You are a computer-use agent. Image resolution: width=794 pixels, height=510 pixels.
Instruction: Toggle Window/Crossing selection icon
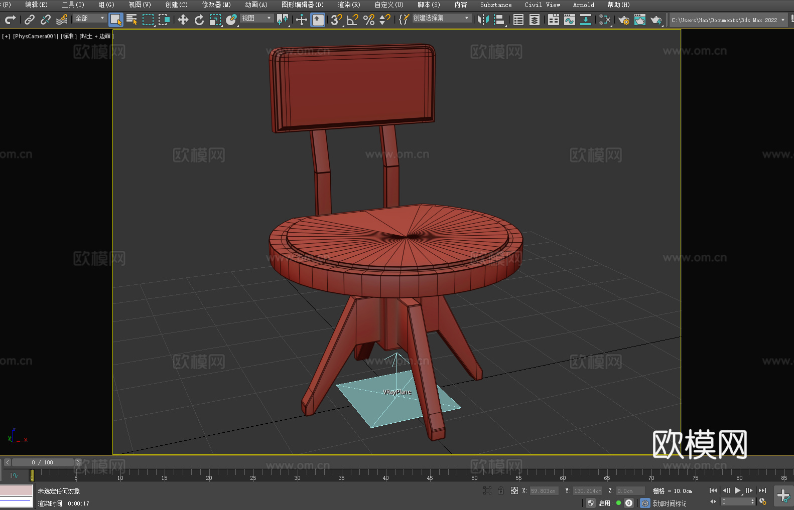[x=164, y=20]
